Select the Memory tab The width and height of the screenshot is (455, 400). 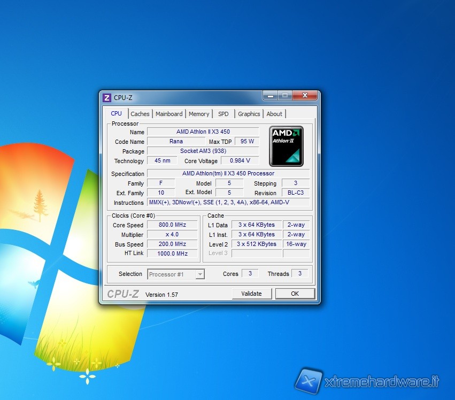coord(199,114)
